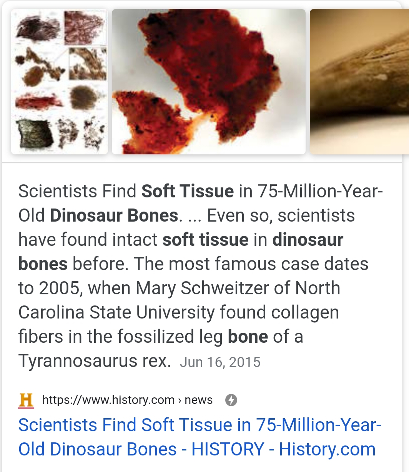Select the 'news' breadcrumb after history.com
This screenshot has width=409, height=472.
[x=199, y=400]
